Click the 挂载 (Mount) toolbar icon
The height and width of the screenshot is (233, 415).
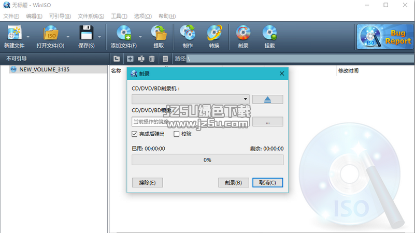tap(269, 33)
